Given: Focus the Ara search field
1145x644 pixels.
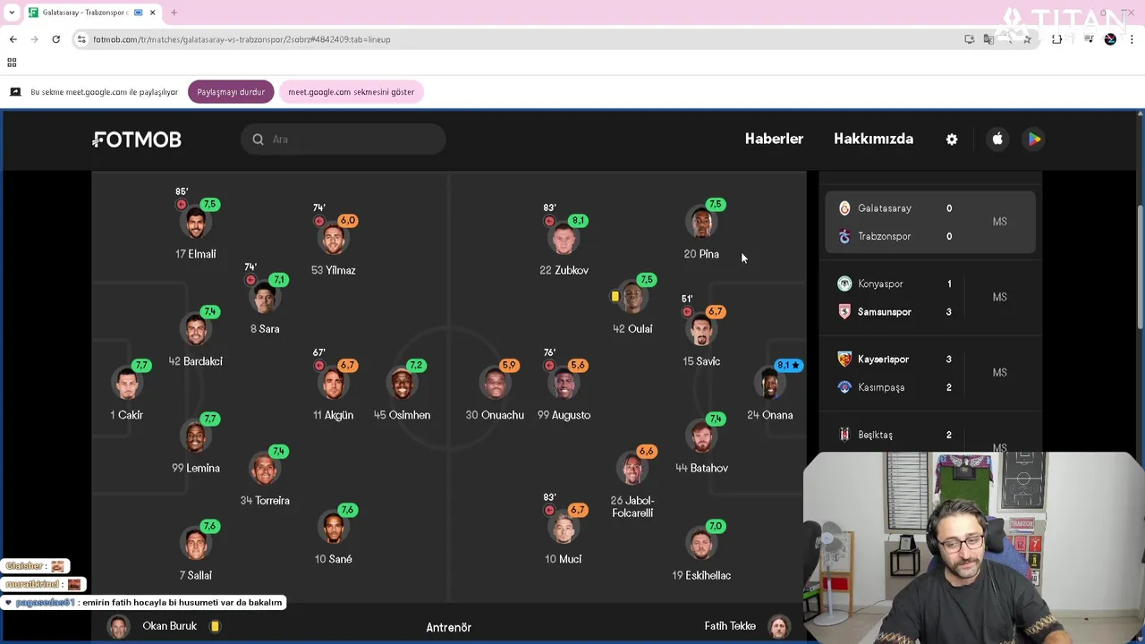Looking at the screenshot, I should [343, 140].
